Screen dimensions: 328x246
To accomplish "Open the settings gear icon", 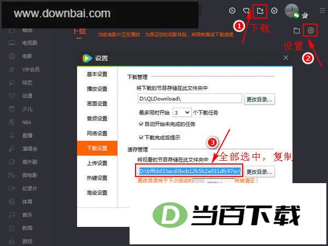I will [x=311, y=31].
